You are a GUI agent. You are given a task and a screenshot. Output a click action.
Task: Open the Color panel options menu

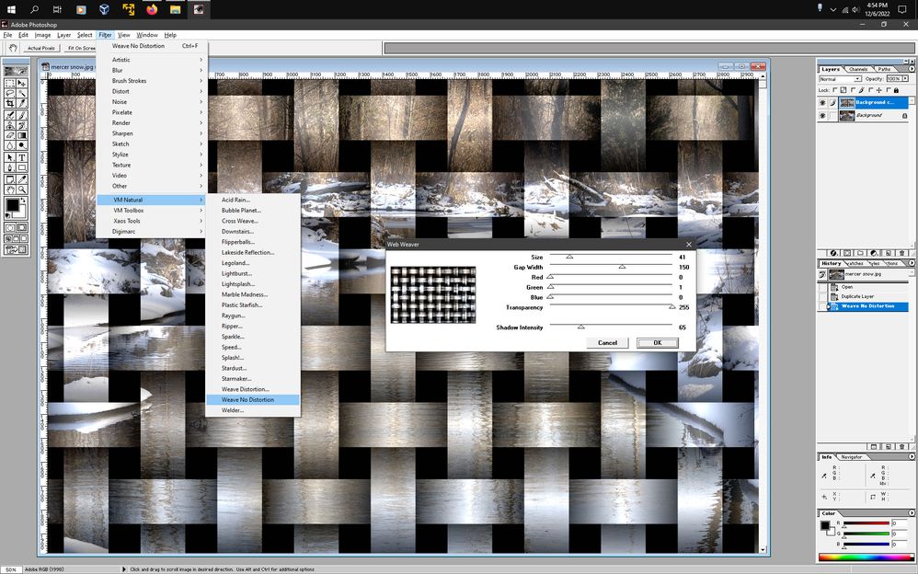[x=911, y=513]
